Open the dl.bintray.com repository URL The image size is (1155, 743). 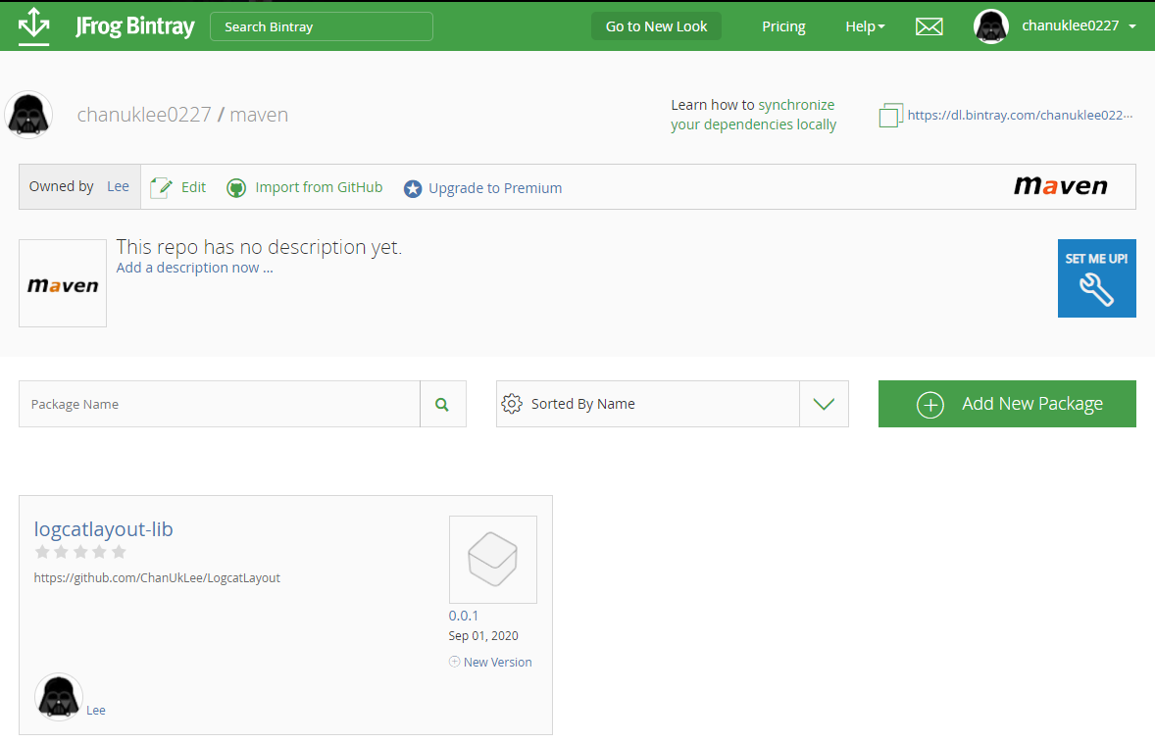pos(1020,115)
